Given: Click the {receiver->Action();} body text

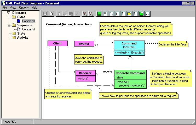Looking at the screenshot, I should click(x=132, y=85).
